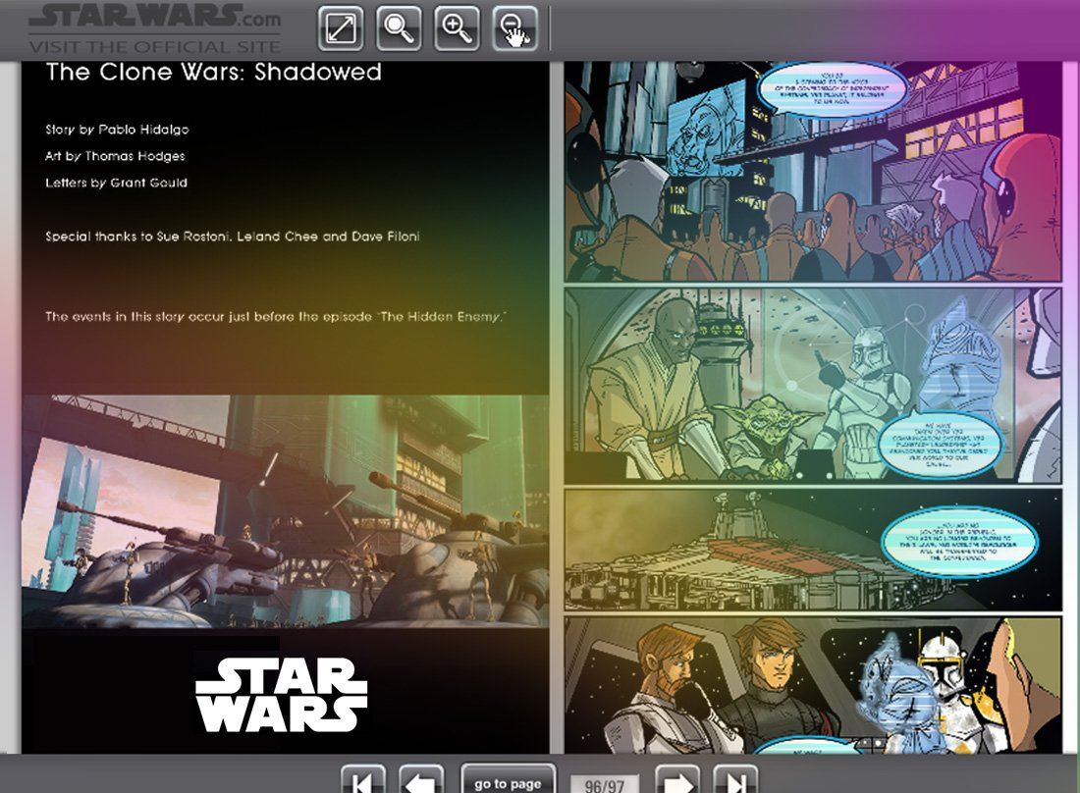Click the zoom in plus magnifier
Screen dimensions: 1080x793
tap(457, 27)
